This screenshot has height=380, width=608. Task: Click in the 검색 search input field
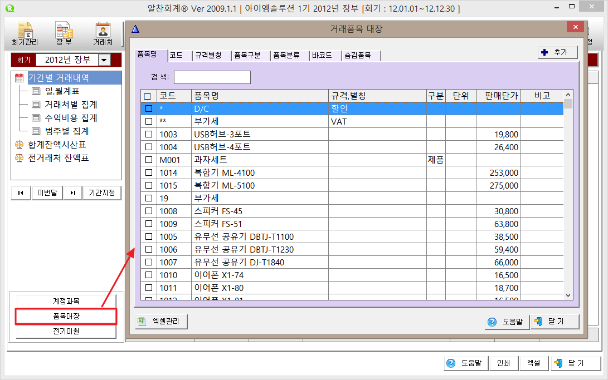coord(212,77)
